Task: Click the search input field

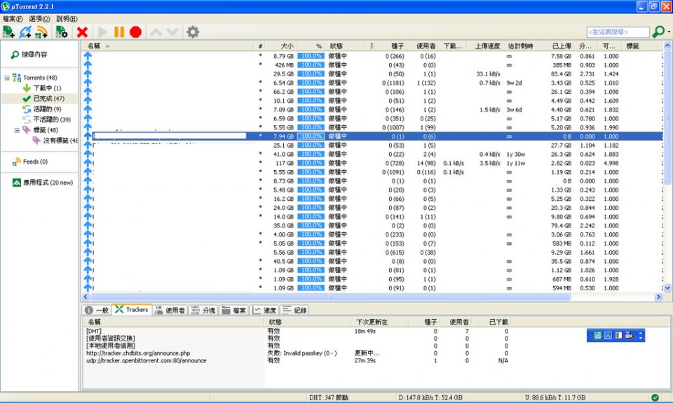Action: click(x=618, y=32)
